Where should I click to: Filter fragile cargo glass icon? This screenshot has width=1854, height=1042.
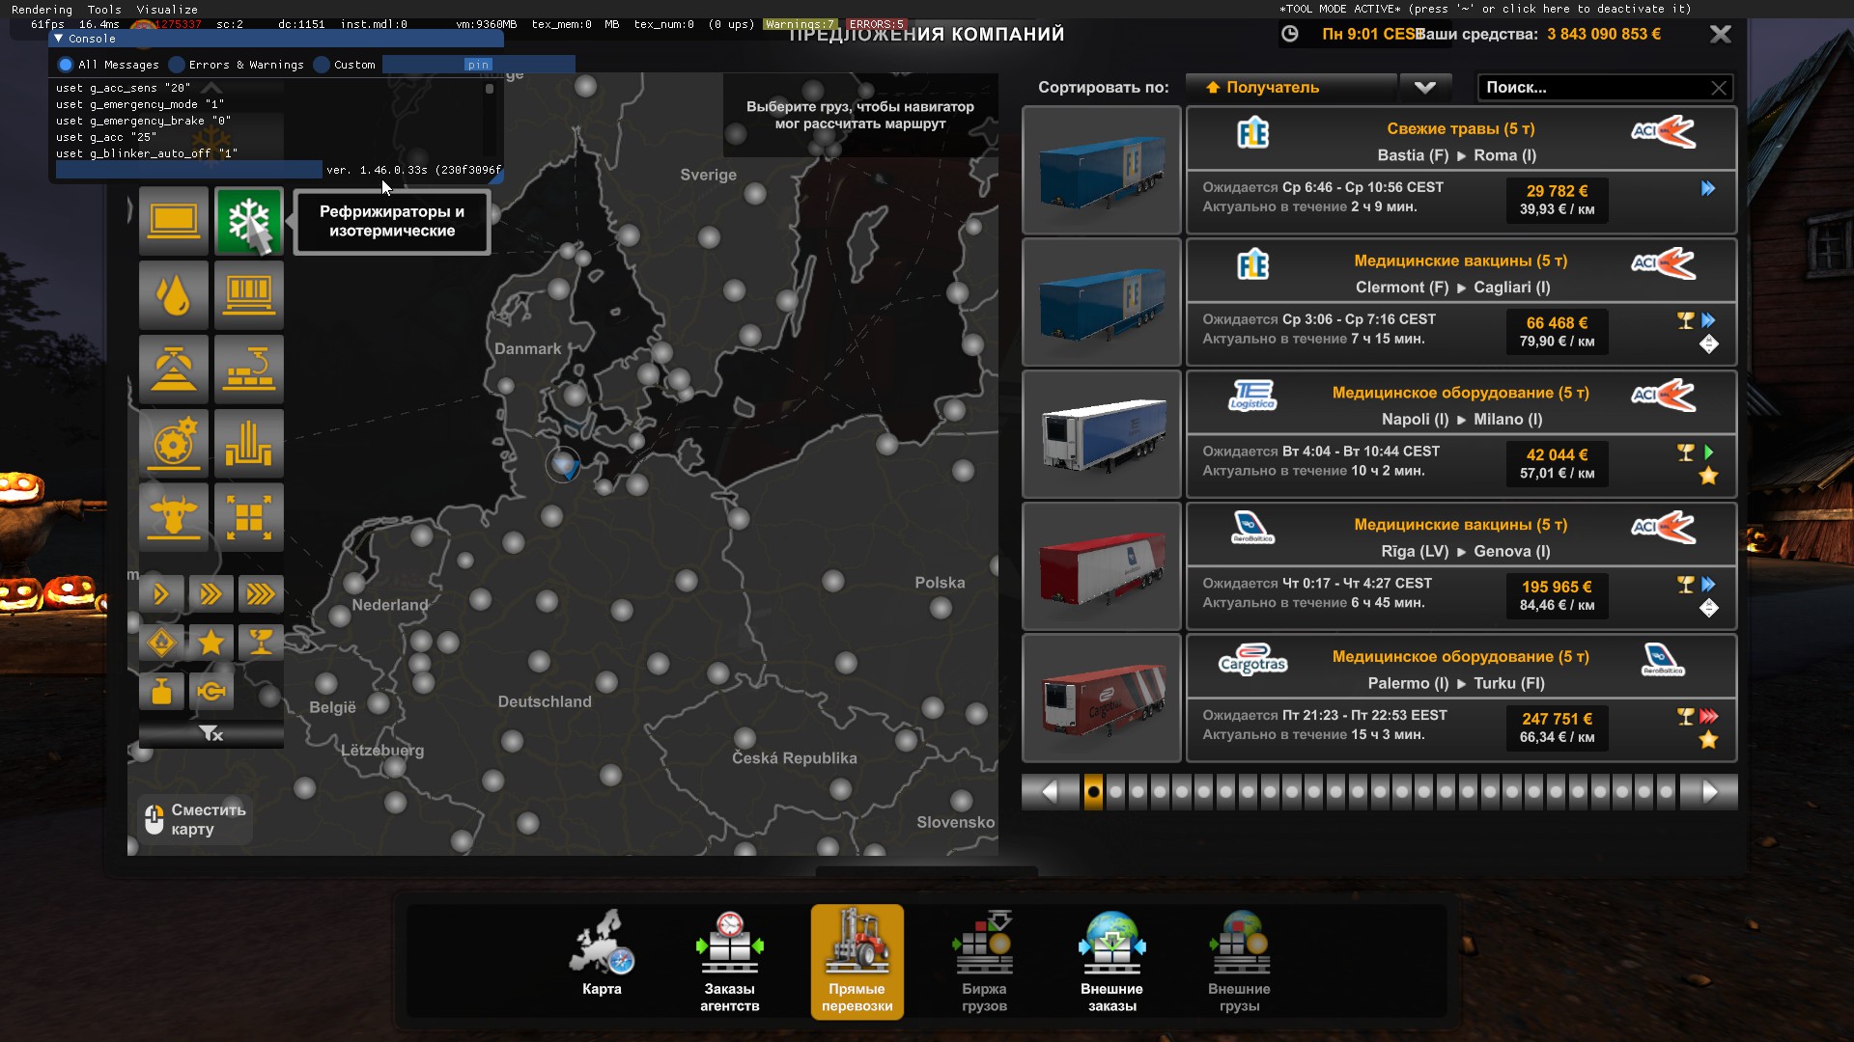261,643
